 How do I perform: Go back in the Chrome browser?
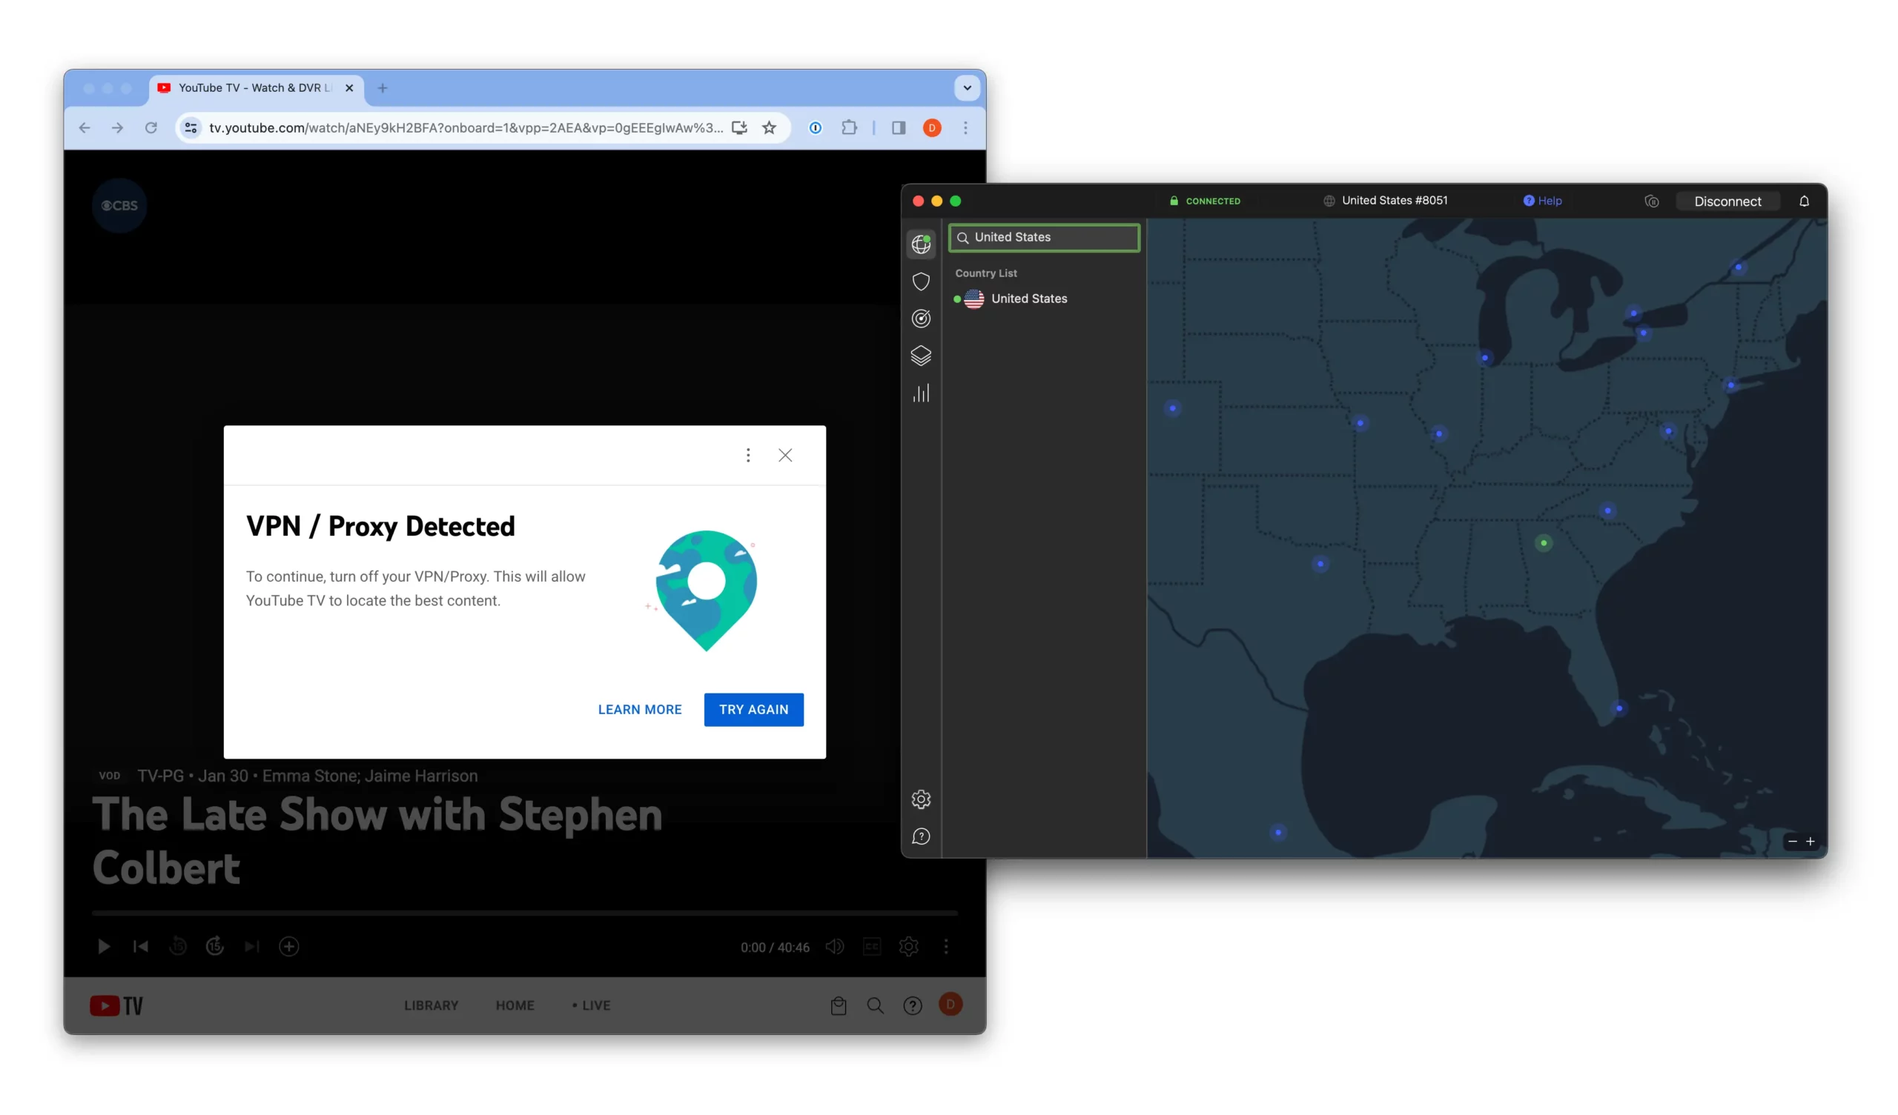[x=85, y=128]
